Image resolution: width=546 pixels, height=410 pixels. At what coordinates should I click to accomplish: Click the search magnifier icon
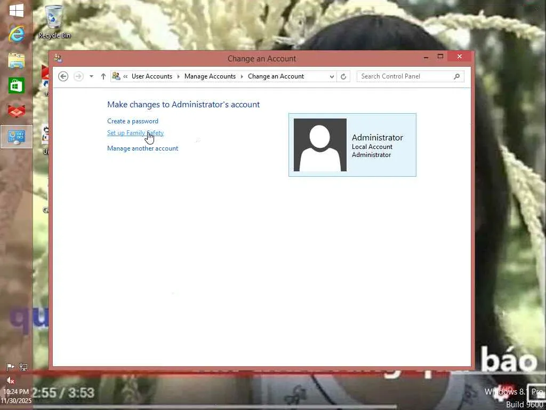click(456, 76)
